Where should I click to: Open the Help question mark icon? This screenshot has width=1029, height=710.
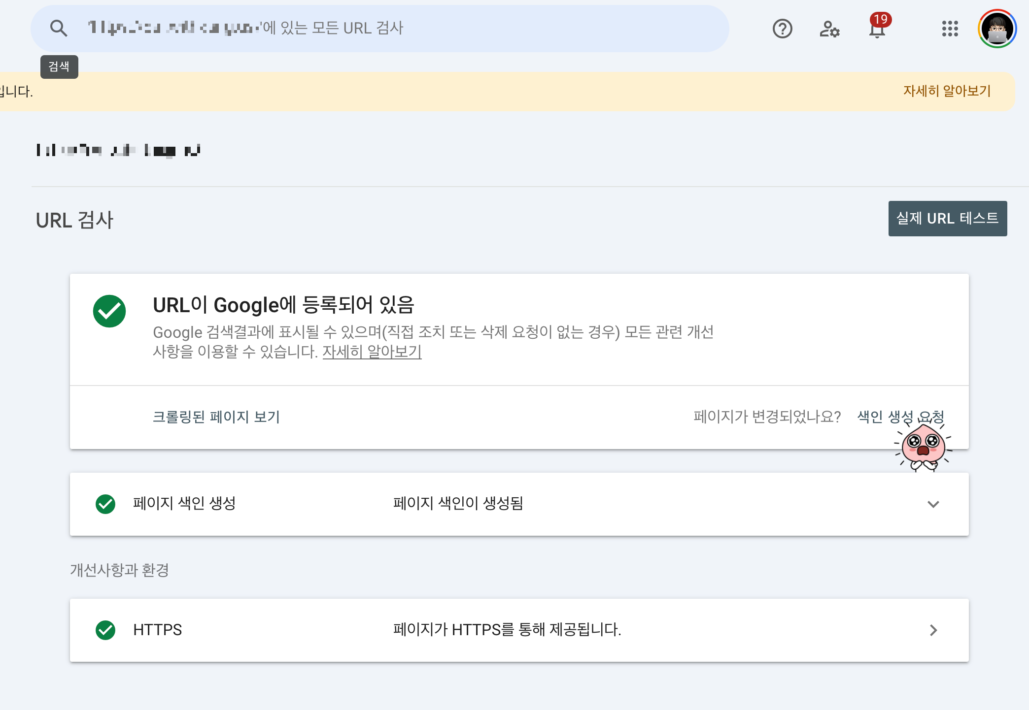pos(782,30)
